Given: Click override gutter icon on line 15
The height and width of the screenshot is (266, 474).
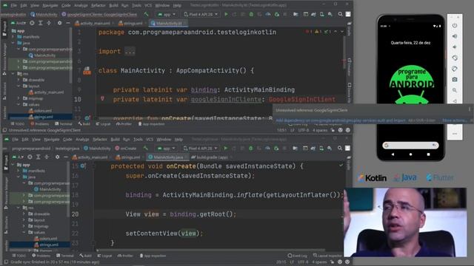Looking at the screenshot, I should point(83,166).
